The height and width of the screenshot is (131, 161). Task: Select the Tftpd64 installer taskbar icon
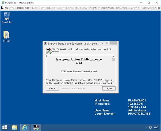36,128
